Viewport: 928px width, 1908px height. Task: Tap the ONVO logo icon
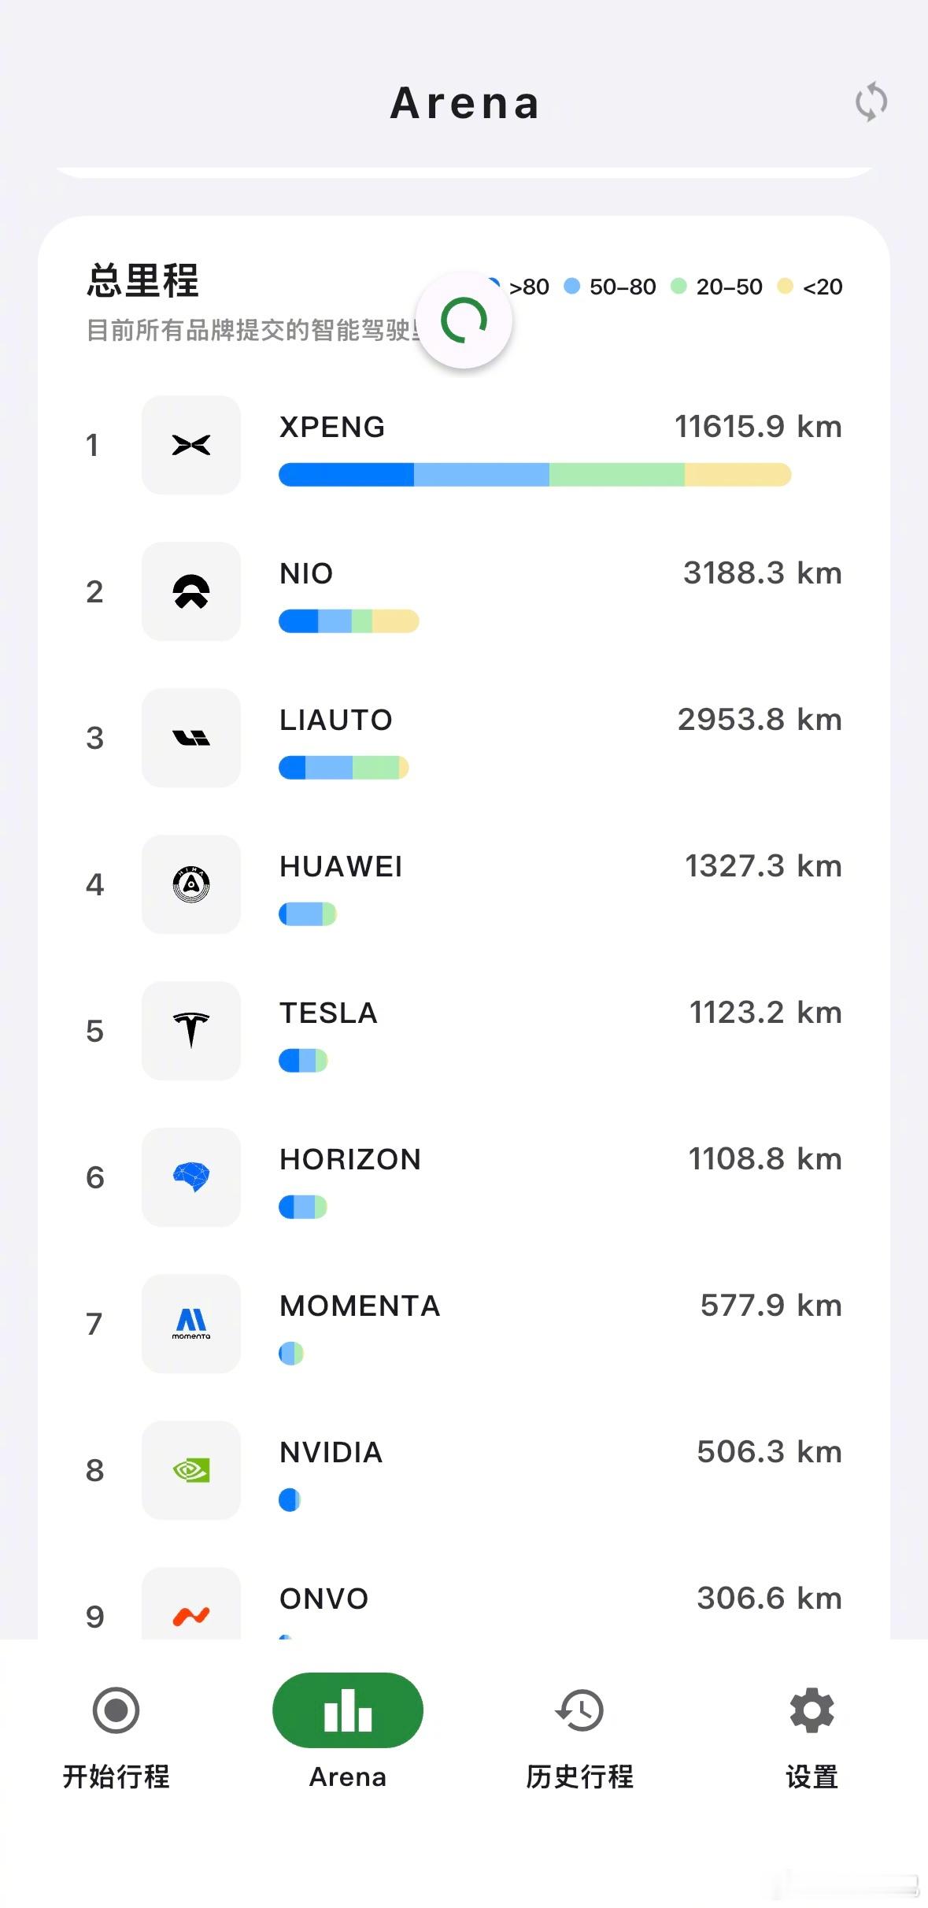pos(191,1614)
